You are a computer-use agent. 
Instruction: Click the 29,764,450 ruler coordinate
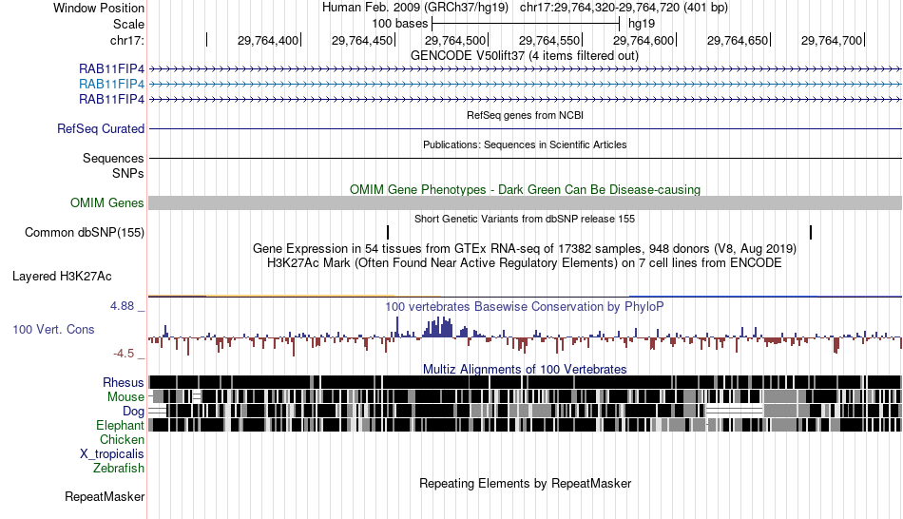[362, 40]
